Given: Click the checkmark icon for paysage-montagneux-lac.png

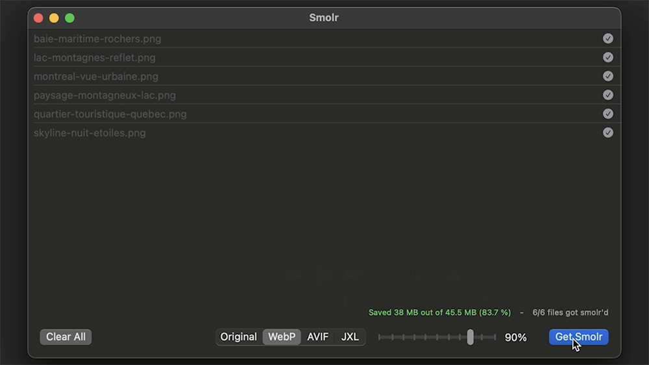Looking at the screenshot, I should point(607,95).
